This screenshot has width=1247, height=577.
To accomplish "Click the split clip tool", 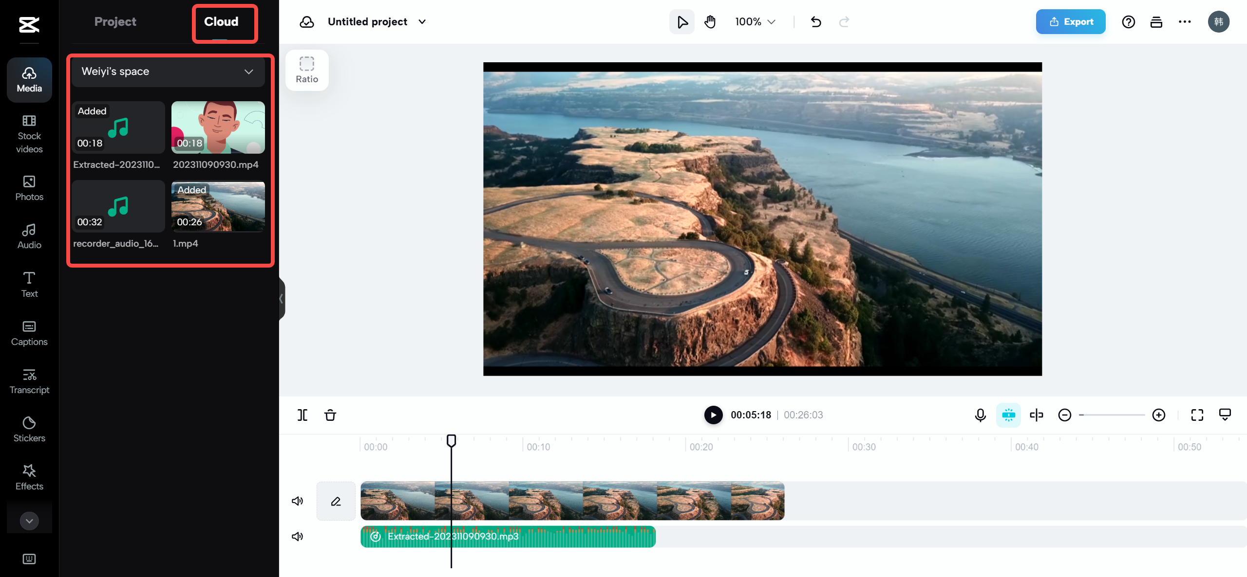I will click(302, 415).
